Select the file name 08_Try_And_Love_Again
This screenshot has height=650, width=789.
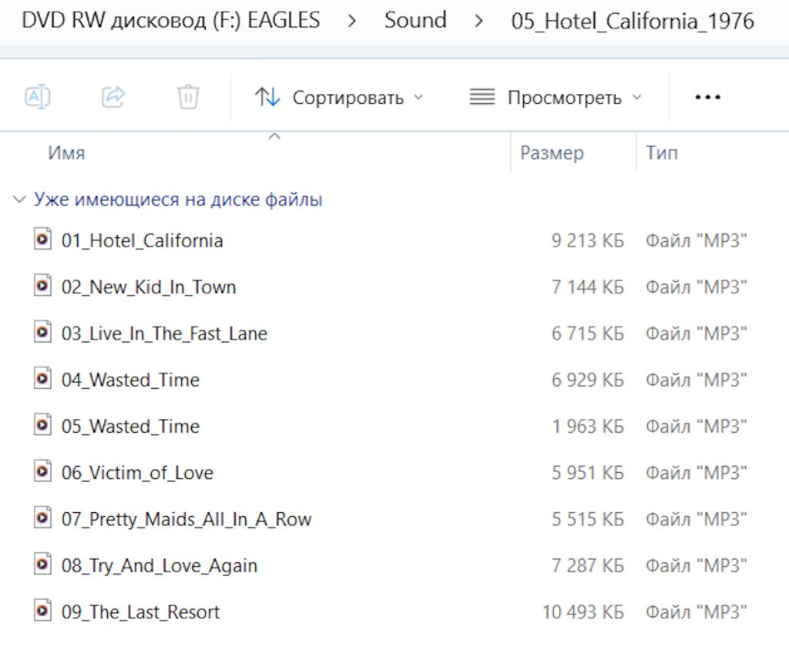click(x=159, y=565)
